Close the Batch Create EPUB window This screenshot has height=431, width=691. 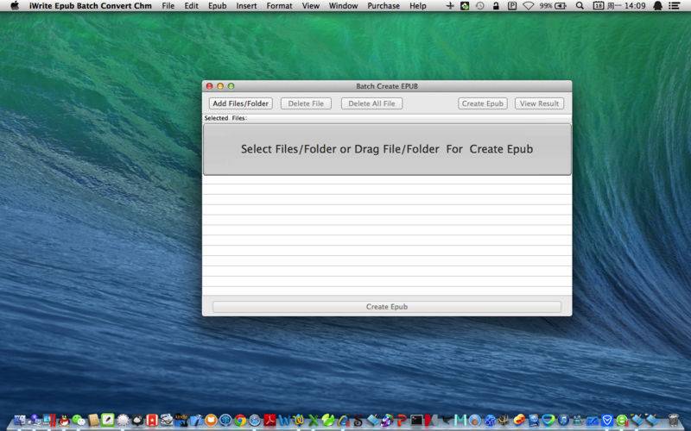click(210, 86)
